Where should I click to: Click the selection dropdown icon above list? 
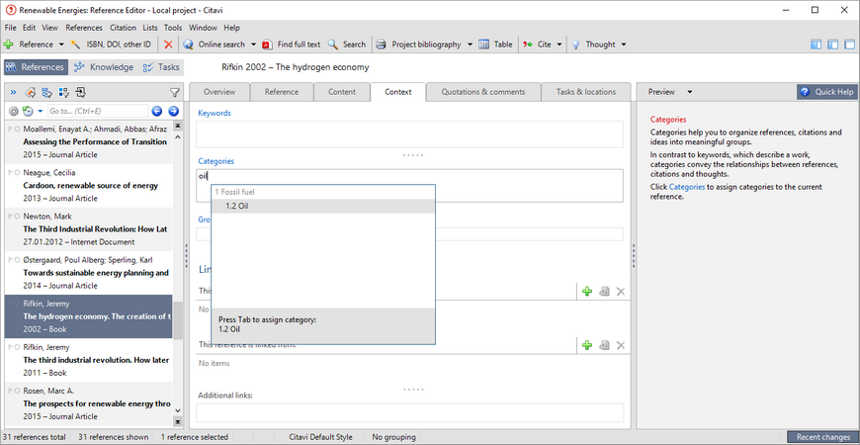pyautogui.click(x=63, y=92)
